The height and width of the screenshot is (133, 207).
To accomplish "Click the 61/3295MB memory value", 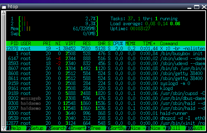I will coord(85,28).
